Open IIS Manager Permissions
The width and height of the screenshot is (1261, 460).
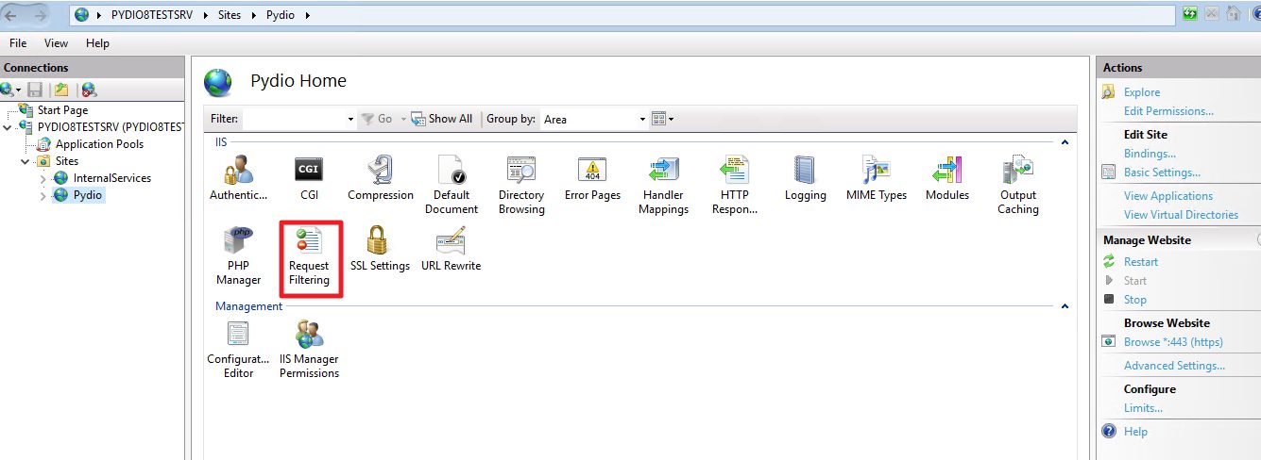(309, 350)
